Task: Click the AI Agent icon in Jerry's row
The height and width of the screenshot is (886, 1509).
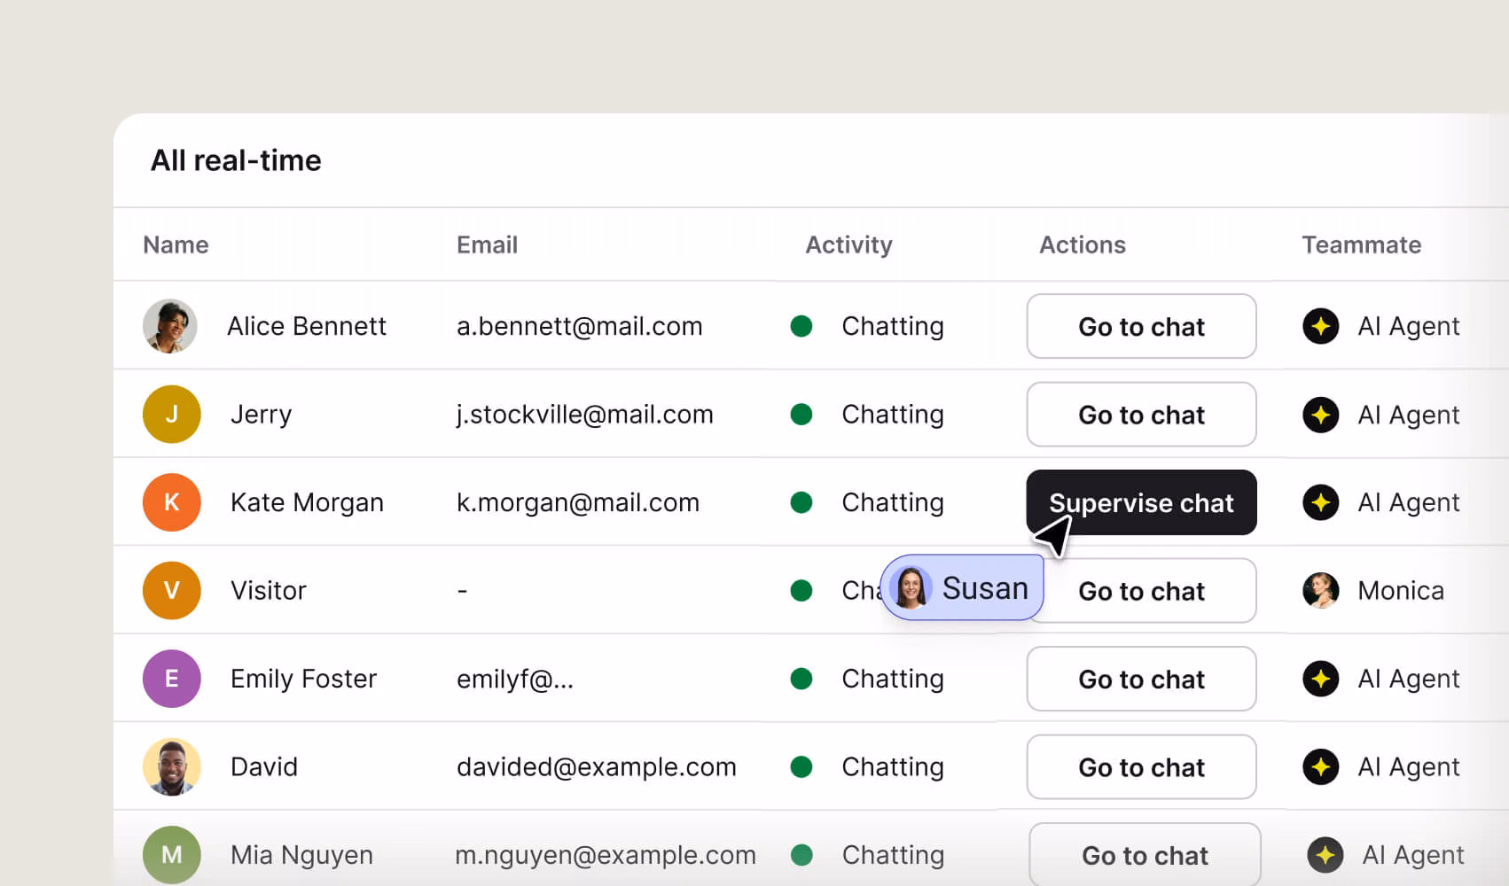Action: click(1320, 414)
